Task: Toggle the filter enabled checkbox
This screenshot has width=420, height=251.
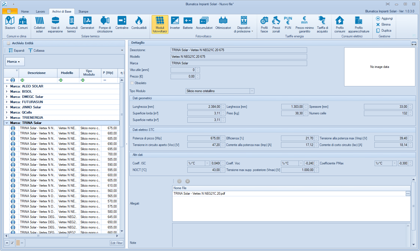Action: [12, 243]
